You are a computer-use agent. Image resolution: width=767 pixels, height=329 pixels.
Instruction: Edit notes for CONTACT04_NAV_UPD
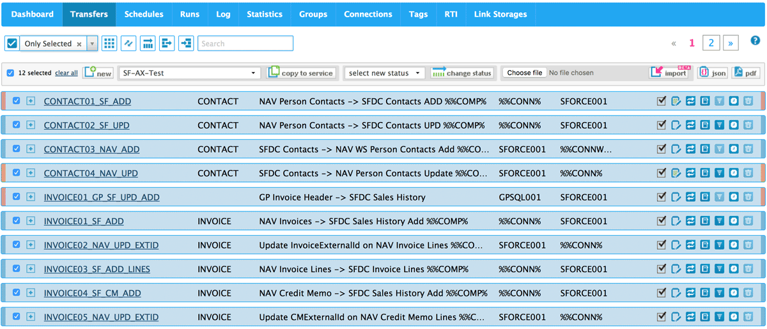click(676, 173)
